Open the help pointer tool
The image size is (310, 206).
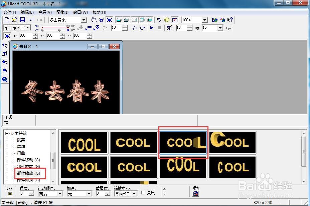coord(230,20)
